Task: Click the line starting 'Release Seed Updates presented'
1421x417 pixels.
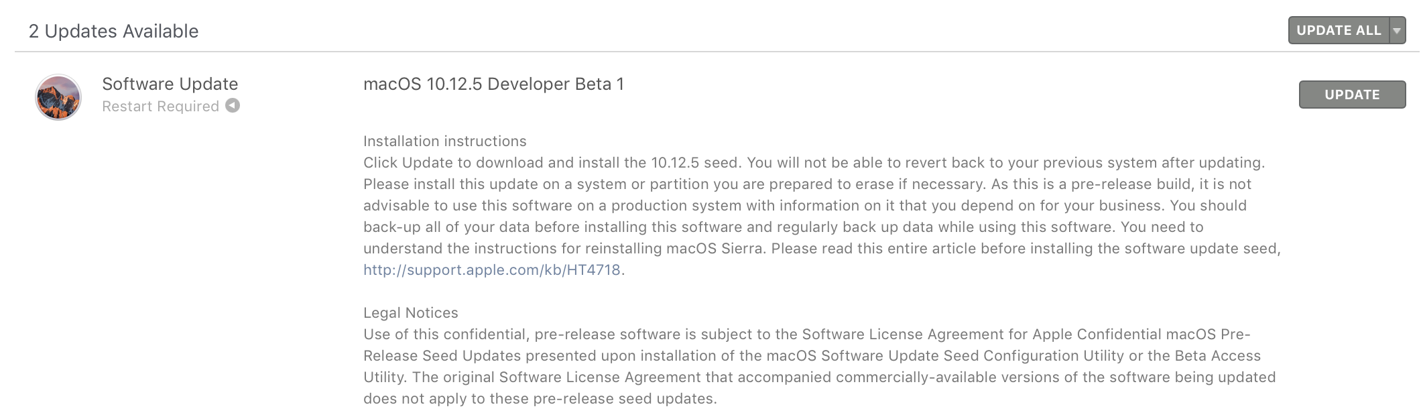Action: click(812, 356)
